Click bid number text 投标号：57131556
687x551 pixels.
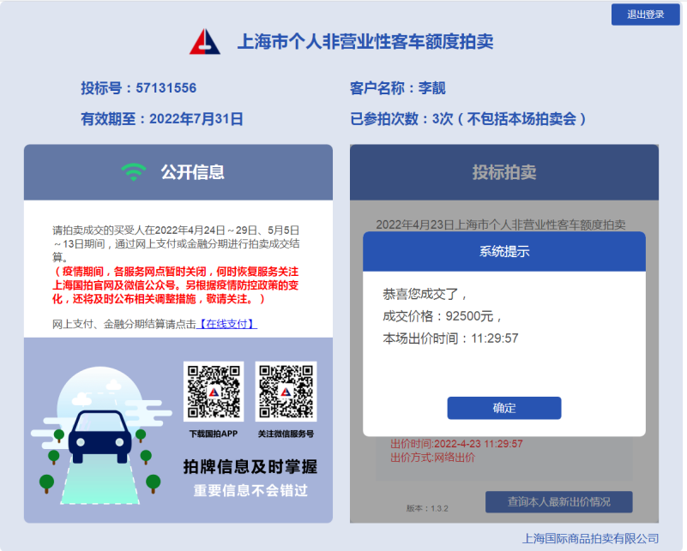pos(138,88)
